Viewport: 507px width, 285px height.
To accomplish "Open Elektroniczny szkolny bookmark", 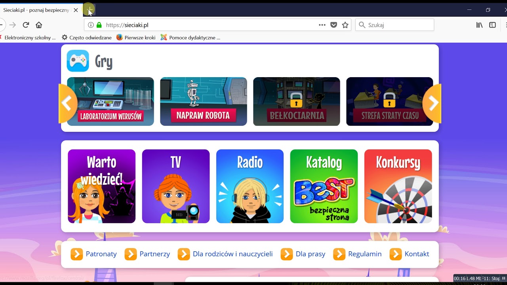I will (27, 38).
